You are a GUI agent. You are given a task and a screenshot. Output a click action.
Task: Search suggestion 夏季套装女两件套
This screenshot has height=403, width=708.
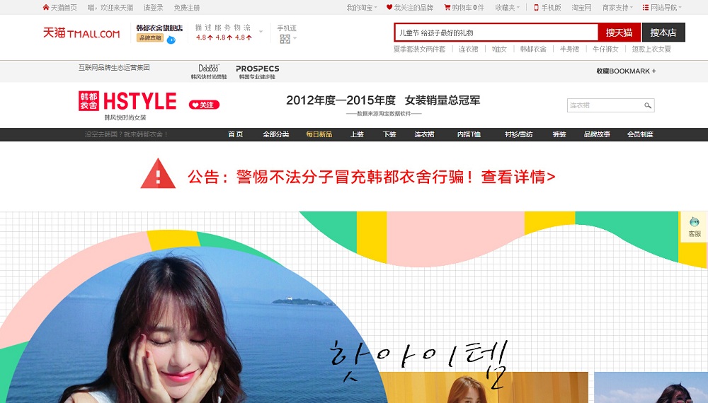(419, 49)
